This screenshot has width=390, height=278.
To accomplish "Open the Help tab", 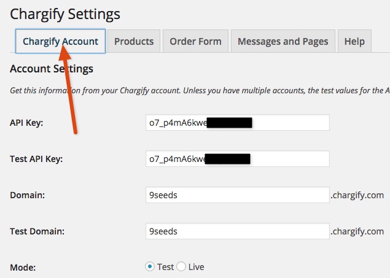I will coord(354,41).
